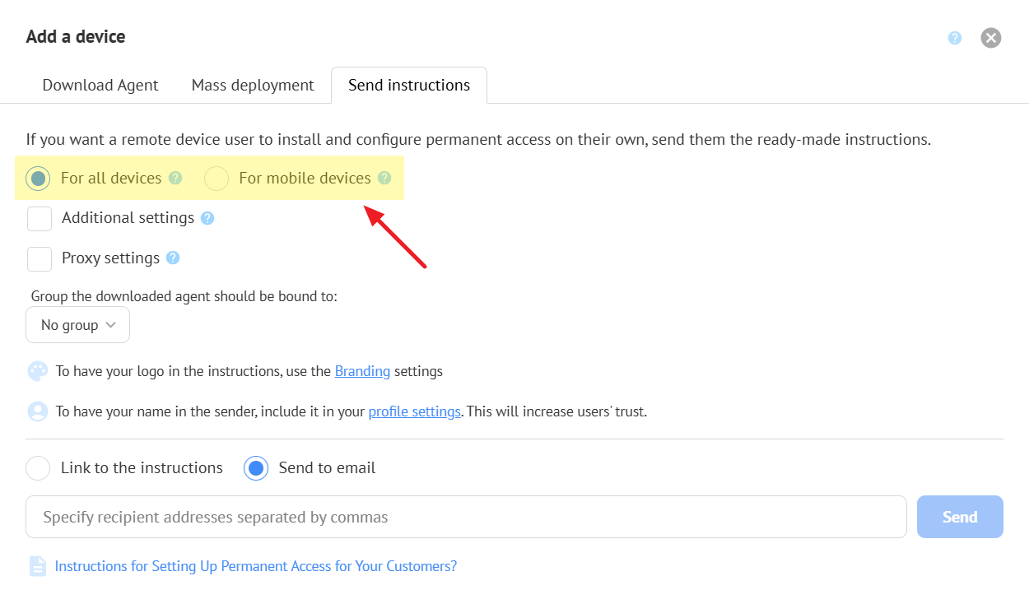Click the palette icon beside the Branding hint
1029x604 pixels.
(x=38, y=371)
